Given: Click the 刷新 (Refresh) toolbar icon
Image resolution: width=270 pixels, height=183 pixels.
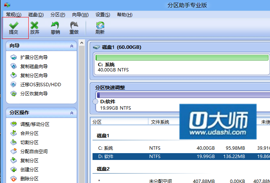Looking at the screenshot, I should coord(100,25).
